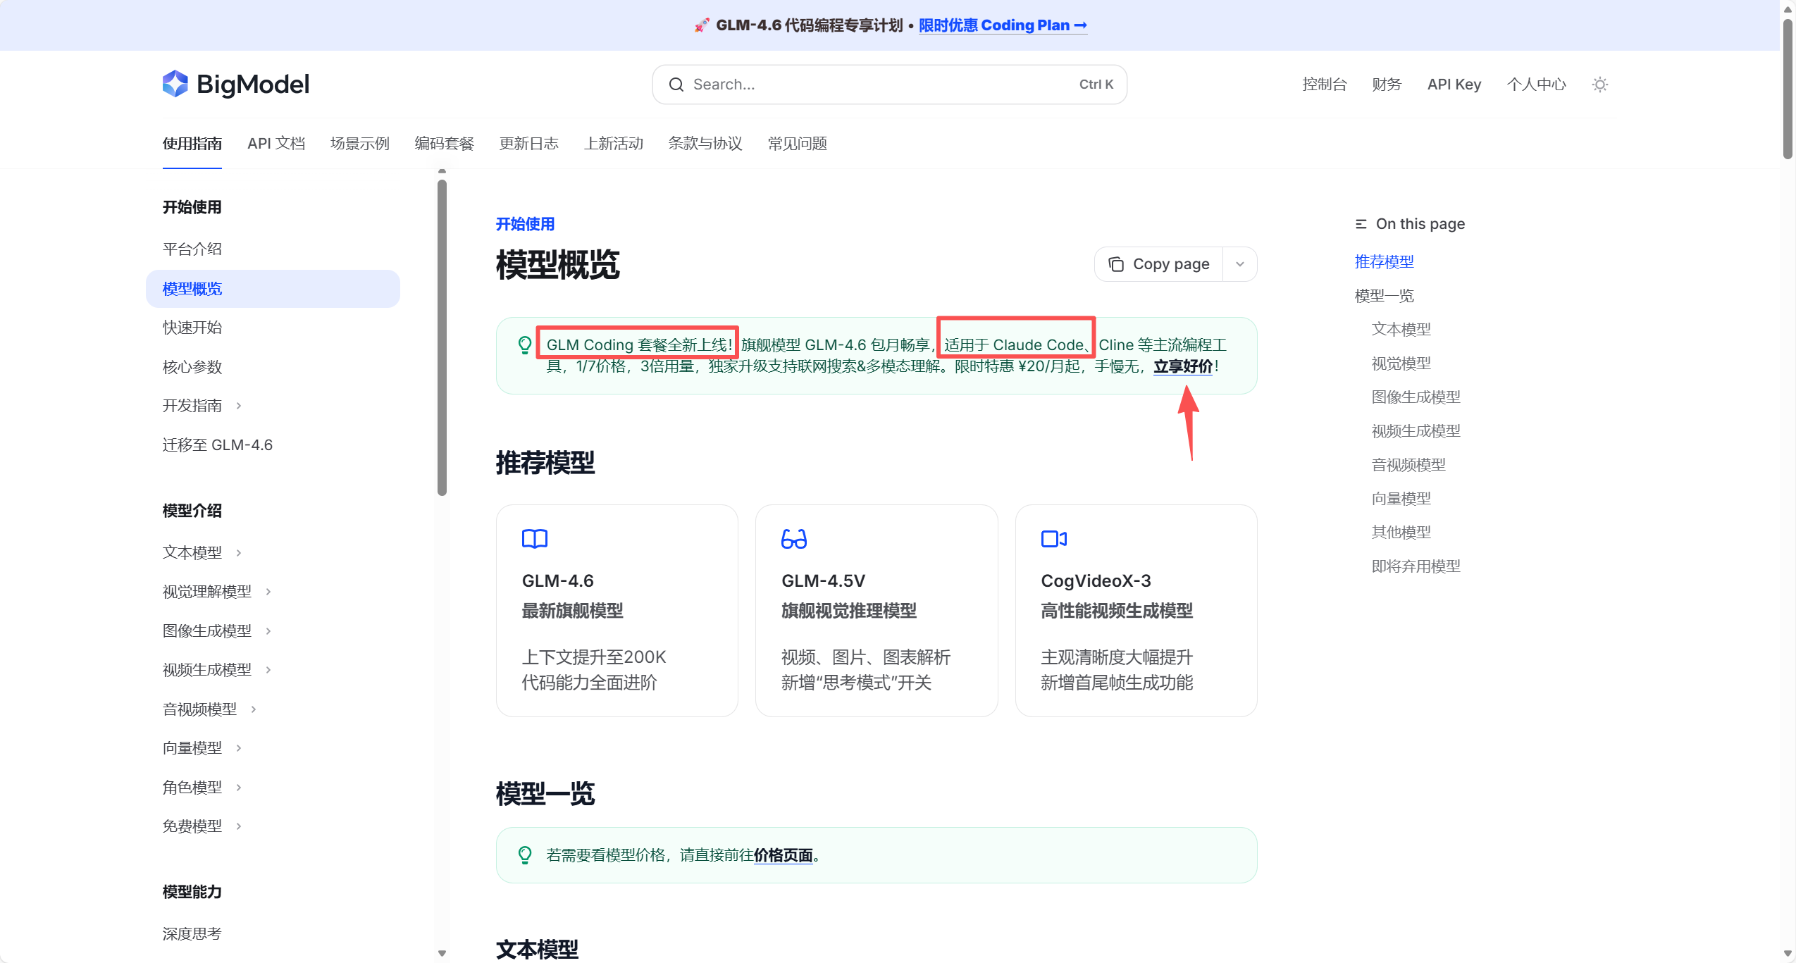Click the page vertical scrollbar thumb
1796x963 pixels.
(1788, 89)
